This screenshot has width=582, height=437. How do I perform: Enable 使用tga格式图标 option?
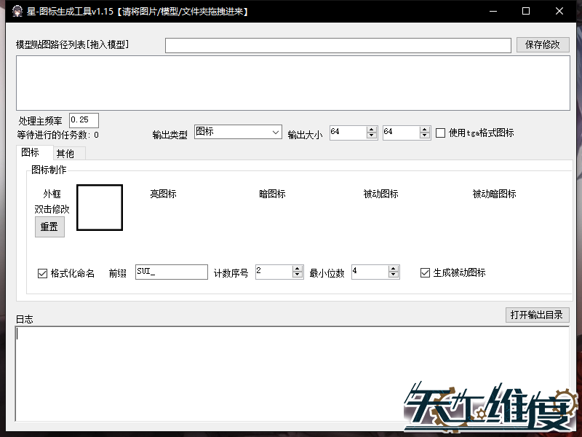point(441,133)
